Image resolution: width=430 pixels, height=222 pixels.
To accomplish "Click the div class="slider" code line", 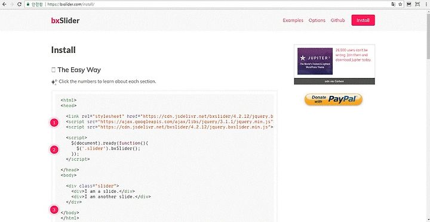I will (93, 186).
